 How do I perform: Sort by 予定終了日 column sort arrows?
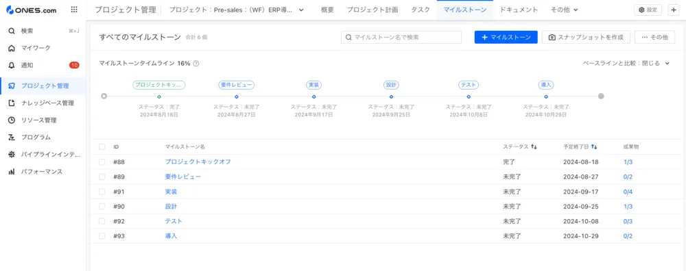pos(594,147)
